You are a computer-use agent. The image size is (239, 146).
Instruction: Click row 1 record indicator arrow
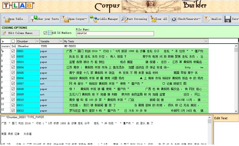[x=3, y=51]
